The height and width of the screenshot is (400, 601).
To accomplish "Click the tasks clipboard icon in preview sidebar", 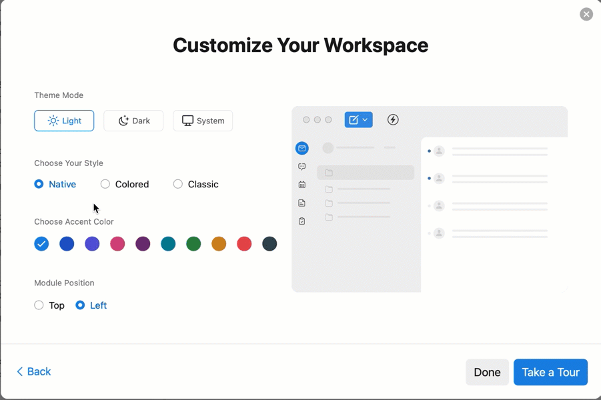I will (x=302, y=221).
